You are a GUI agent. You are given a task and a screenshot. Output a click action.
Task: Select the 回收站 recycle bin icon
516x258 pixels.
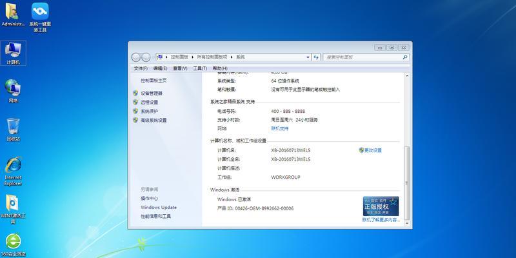(13, 130)
